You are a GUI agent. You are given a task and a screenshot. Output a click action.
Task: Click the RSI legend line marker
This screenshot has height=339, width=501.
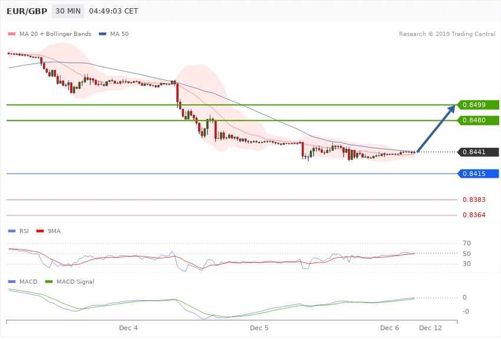coord(11,231)
